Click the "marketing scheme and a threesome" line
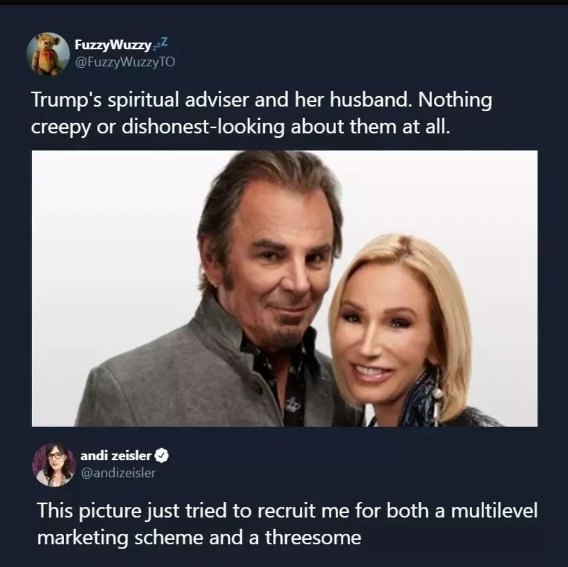Viewport: 568px width, 567px height. tap(199, 538)
